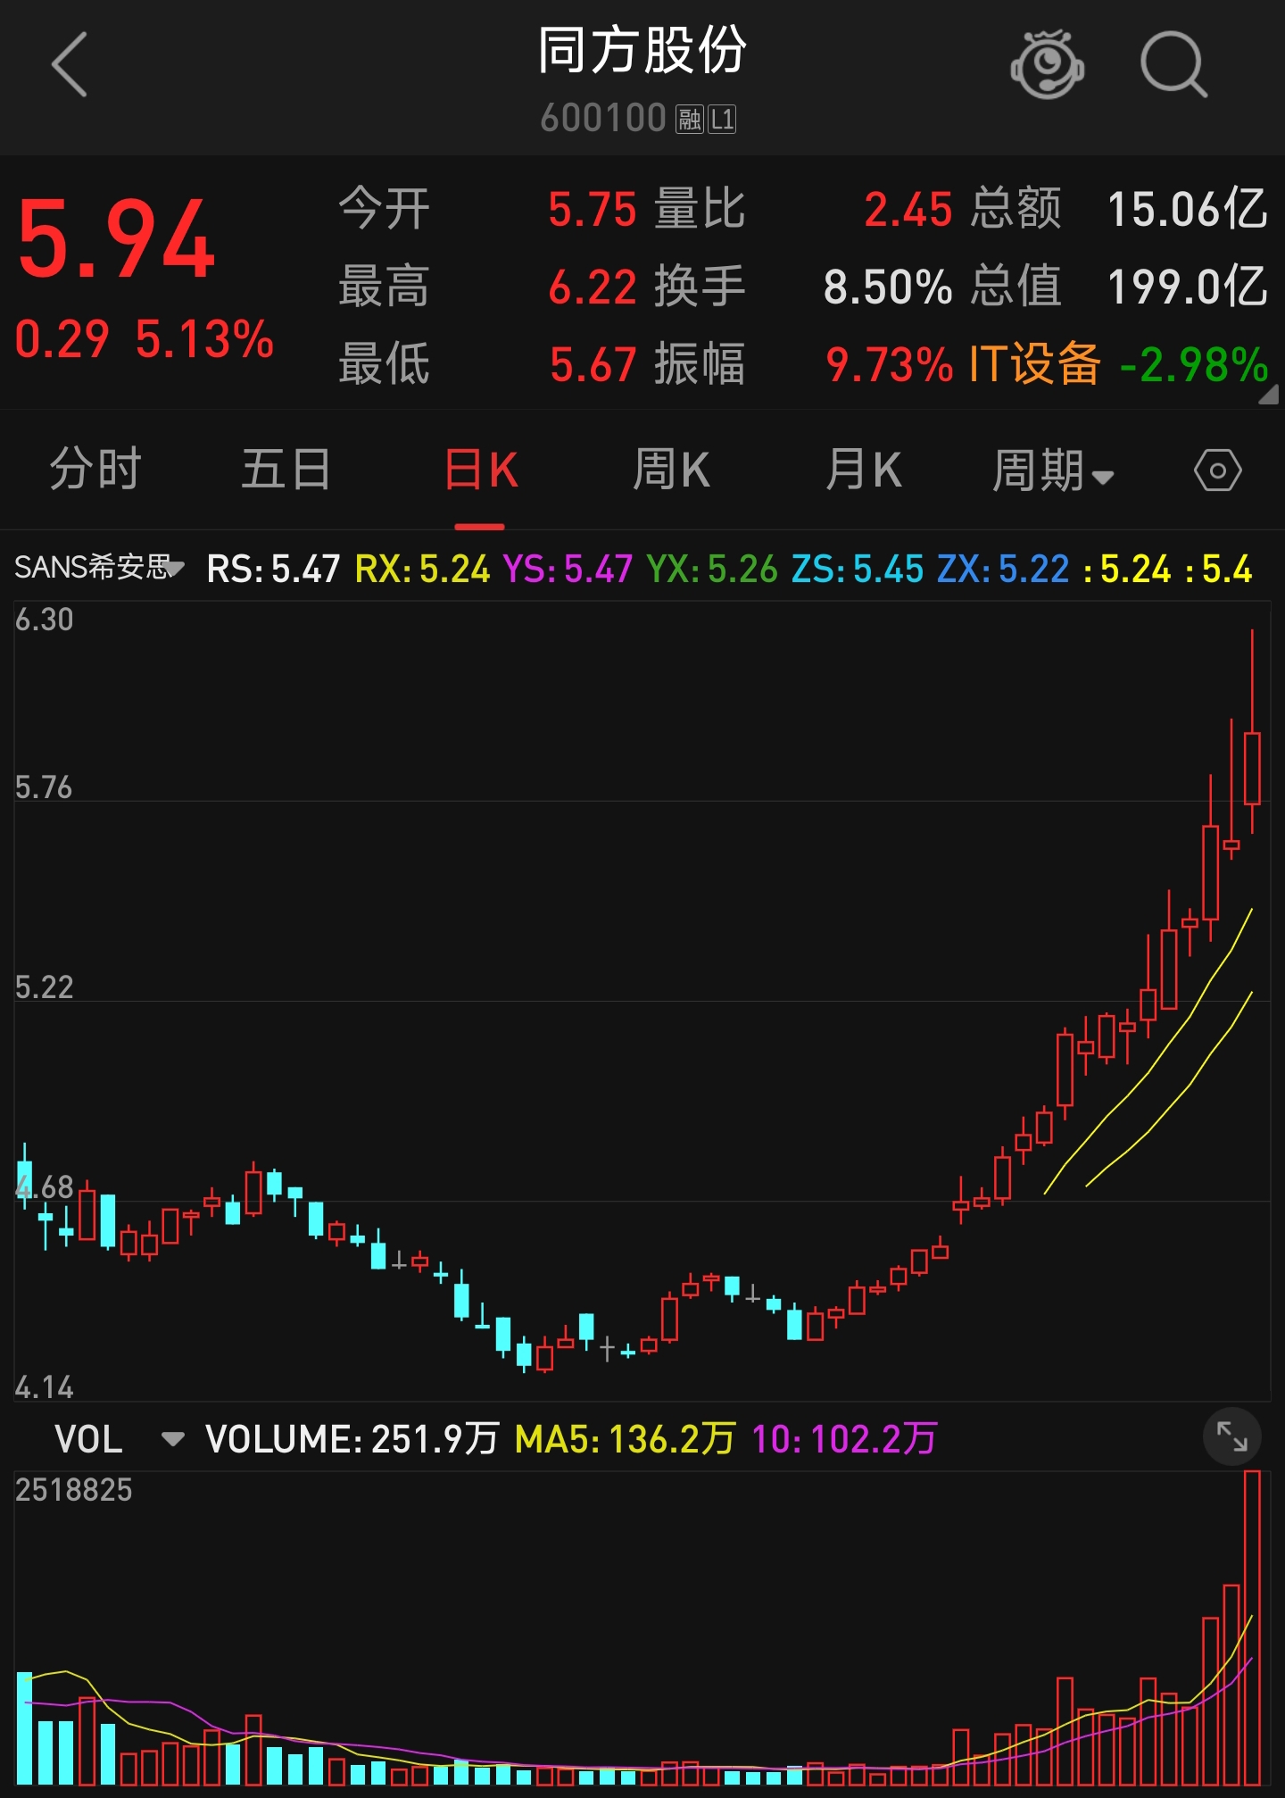Tap the 2518825 volume axis label
The image size is (1285, 1798).
tap(73, 1490)
